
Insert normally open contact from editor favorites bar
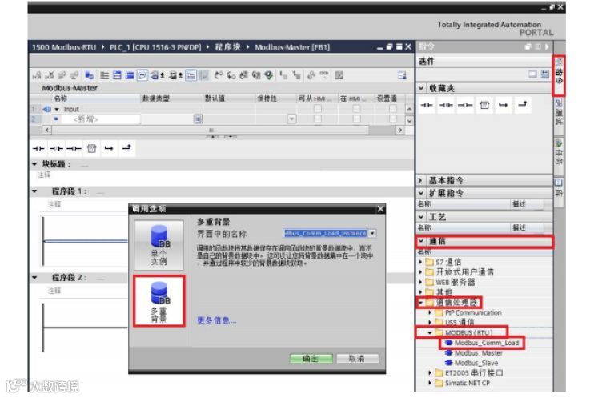point(38,148)
